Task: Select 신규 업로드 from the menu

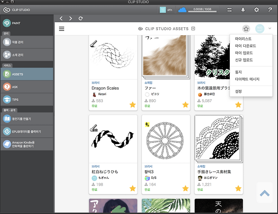Action: 244,60
